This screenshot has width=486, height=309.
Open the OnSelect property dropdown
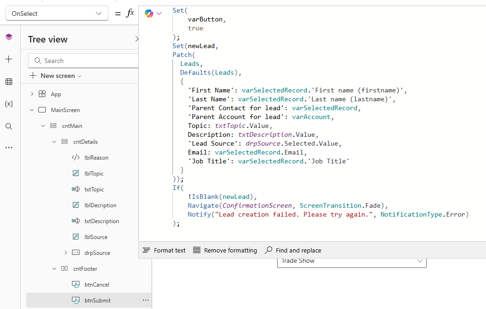pos(57,14)
